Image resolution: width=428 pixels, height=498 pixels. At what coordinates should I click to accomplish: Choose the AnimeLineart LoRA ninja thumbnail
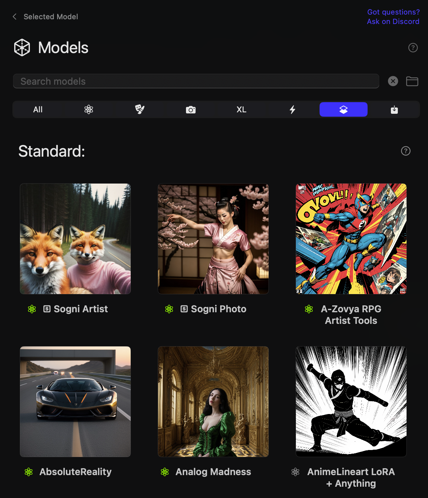351,402
